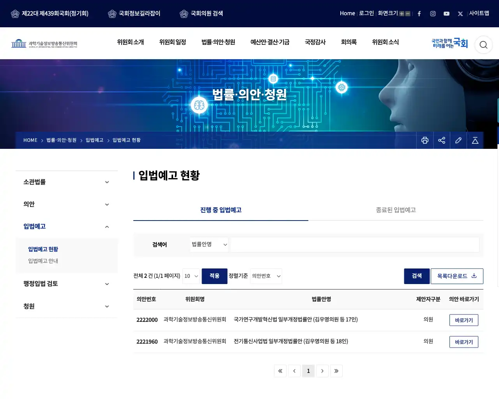499x399 pixels.
Task: Open the 위원회 일정 menu
Action: [173, 42]
